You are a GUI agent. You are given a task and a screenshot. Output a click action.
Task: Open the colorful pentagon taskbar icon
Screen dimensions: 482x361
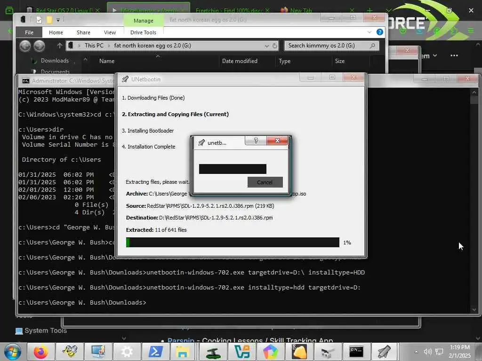pyautogui.click(x=270, y=352)
